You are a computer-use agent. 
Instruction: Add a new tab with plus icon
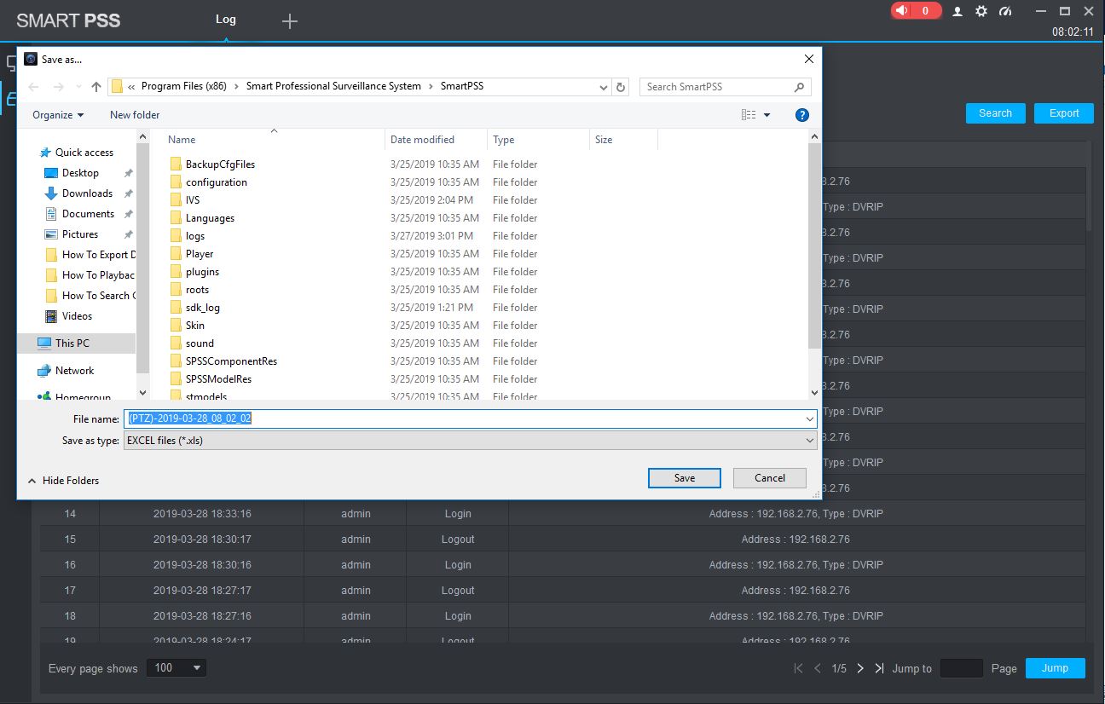tap(290, 21)
